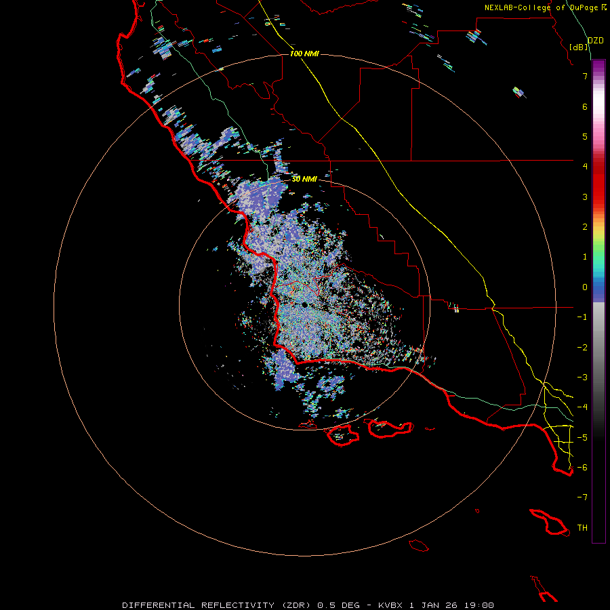
Task: Click the 5 value on color scale
Action: [x=585, y=136]
